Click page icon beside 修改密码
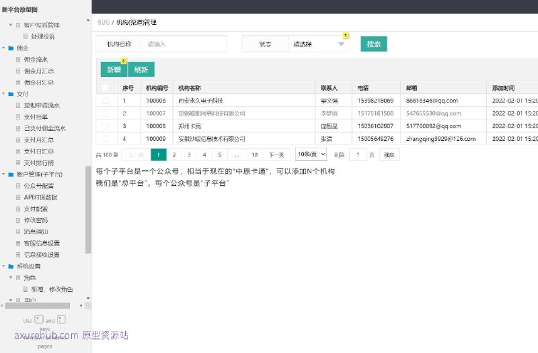This screenshot has height=353, width=538. tap(18, 221)
